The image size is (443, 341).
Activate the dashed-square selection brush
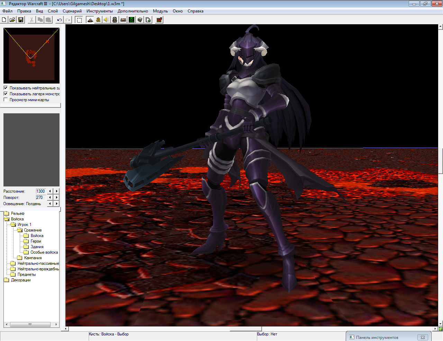[x=79, y=20]
